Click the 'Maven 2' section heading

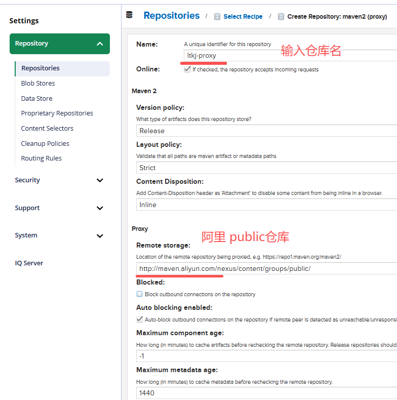144,91
